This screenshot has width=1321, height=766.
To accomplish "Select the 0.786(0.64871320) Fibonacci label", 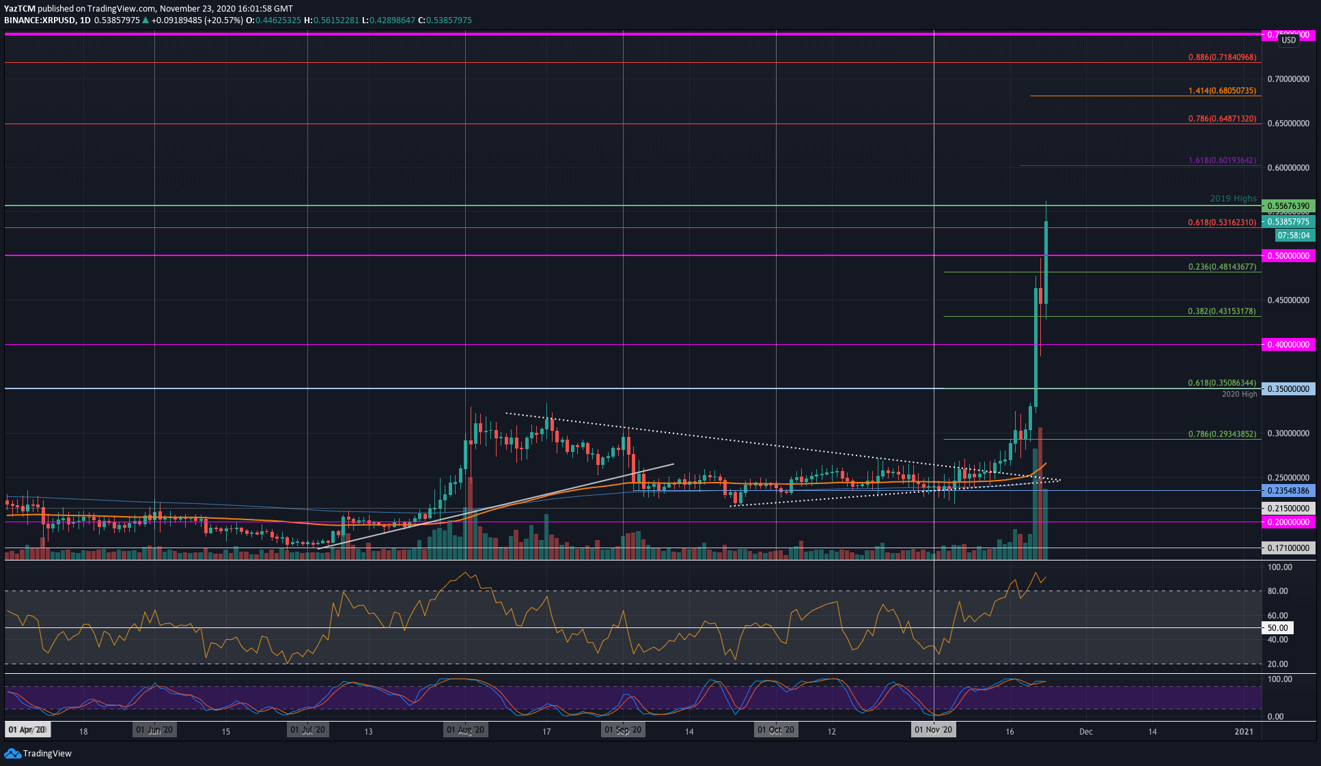I will 1222,119.
